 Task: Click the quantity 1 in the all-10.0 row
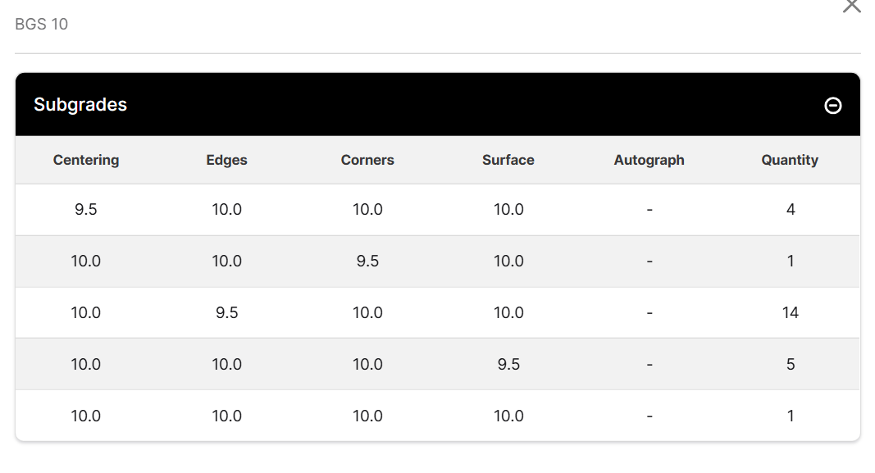(x=791, y=416)
